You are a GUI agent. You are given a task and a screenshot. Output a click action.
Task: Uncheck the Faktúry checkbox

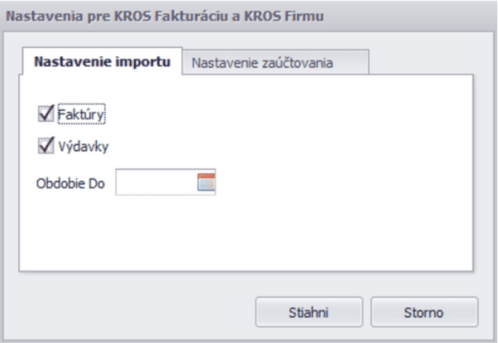[x=45, y=113]
